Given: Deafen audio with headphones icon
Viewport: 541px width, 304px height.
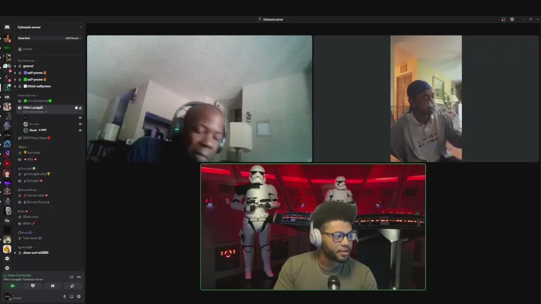Looking at the screenshot, I should coord(71,296).
